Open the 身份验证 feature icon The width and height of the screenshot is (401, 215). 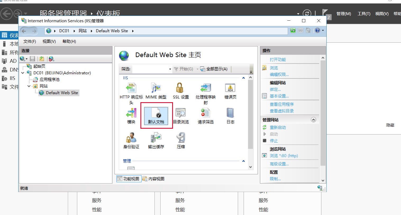(131, 140)
